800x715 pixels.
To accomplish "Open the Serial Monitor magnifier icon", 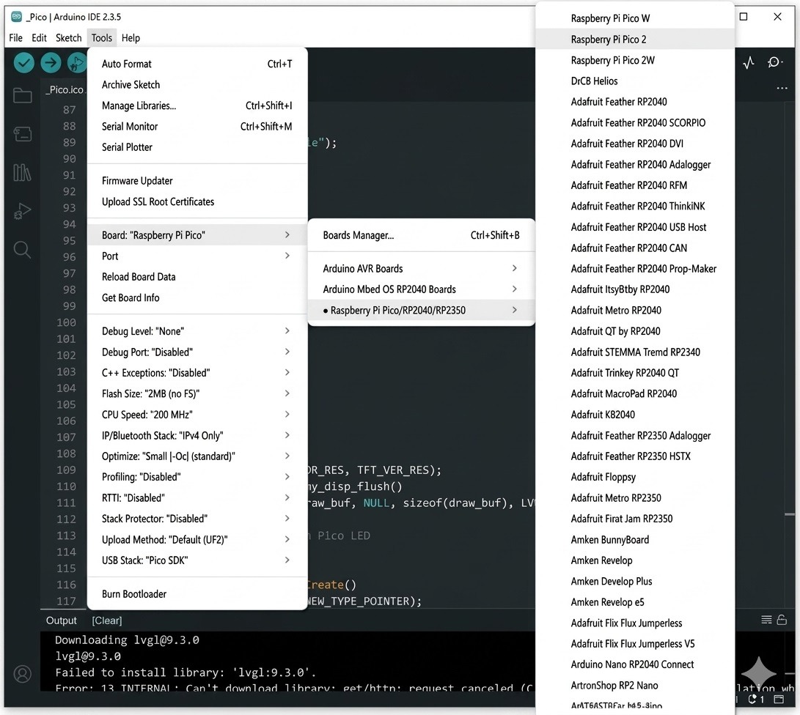I will click(x=774, y=62).
